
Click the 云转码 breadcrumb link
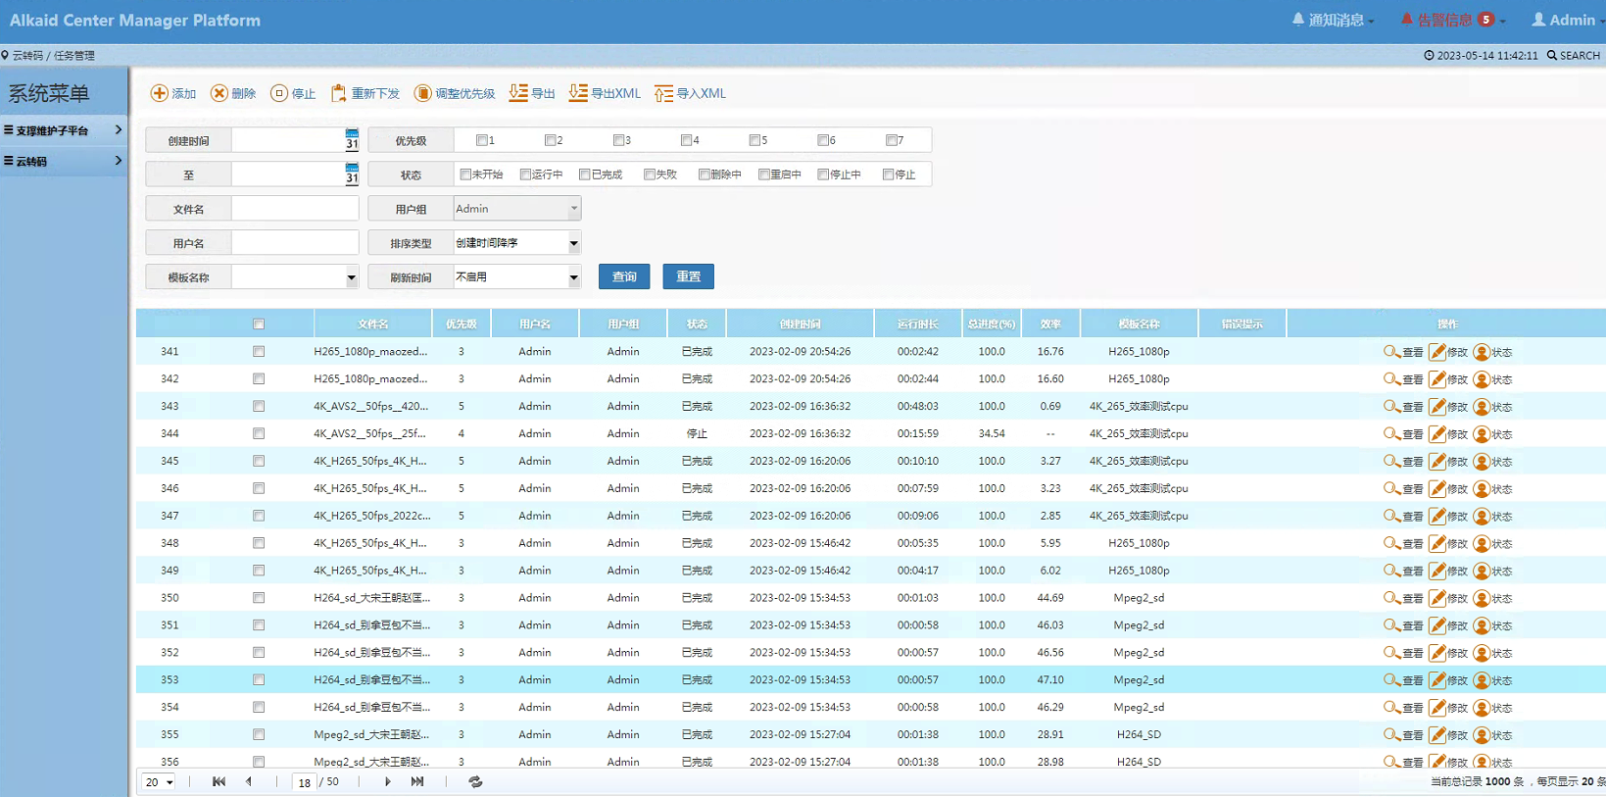pos(27,56)
